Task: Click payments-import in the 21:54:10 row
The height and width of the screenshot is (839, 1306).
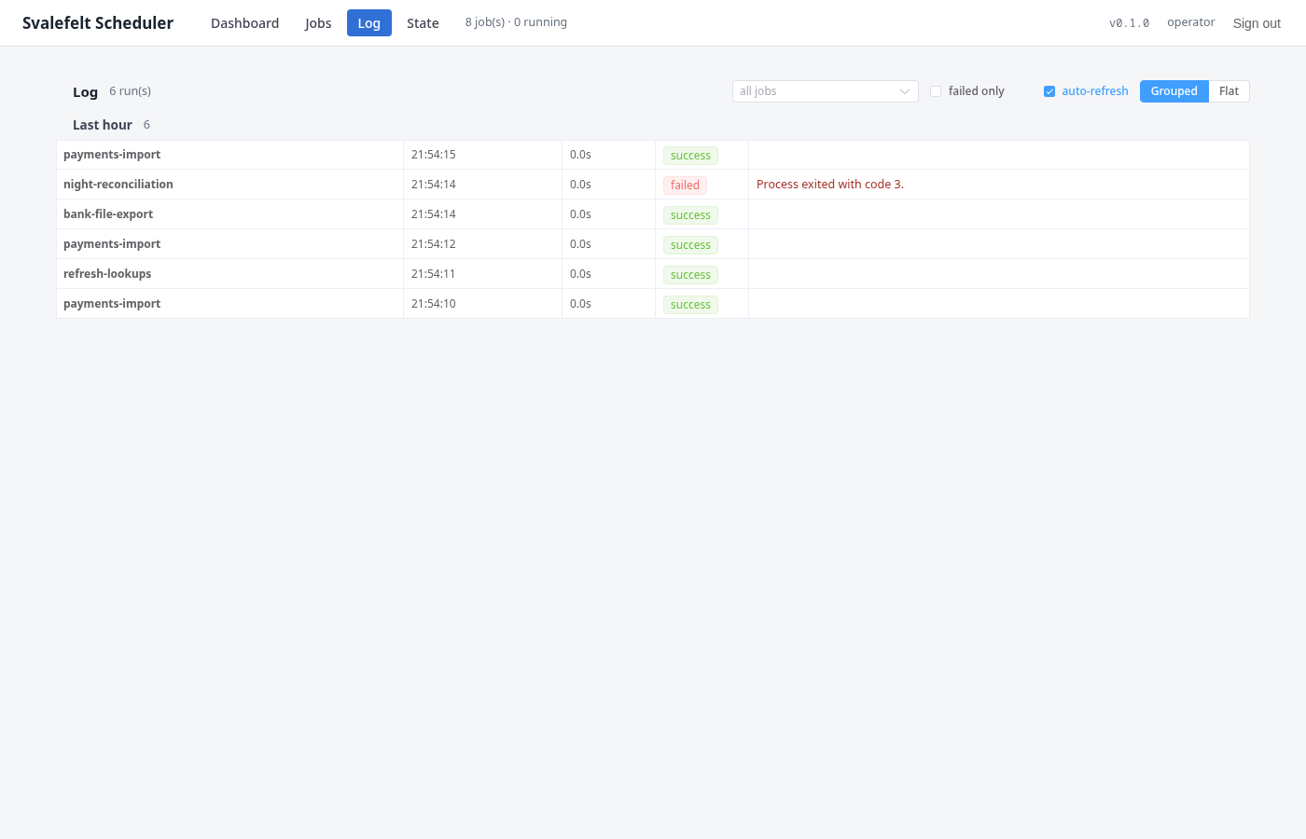Action: click(112, 304)
